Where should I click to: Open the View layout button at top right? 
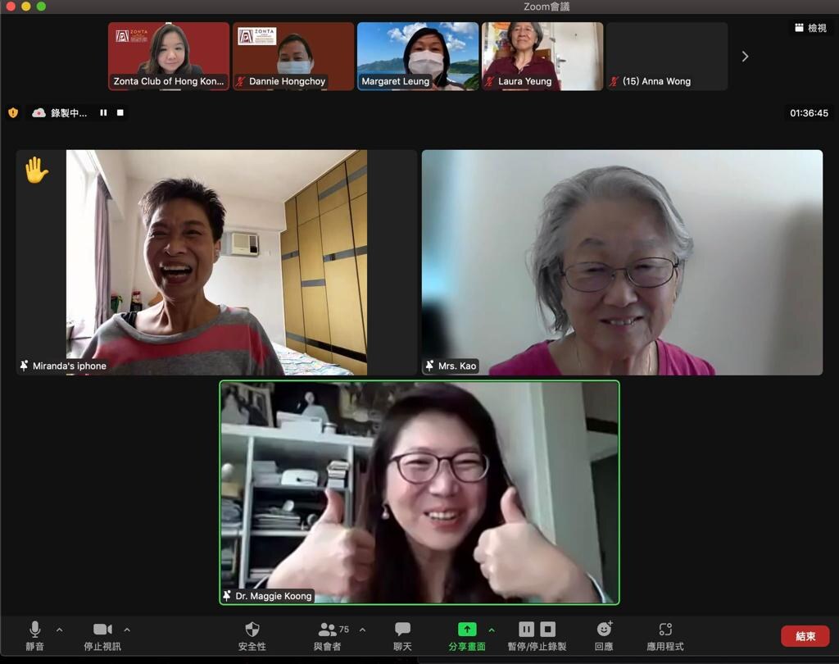pyautogui.click(x=810, y=28)
